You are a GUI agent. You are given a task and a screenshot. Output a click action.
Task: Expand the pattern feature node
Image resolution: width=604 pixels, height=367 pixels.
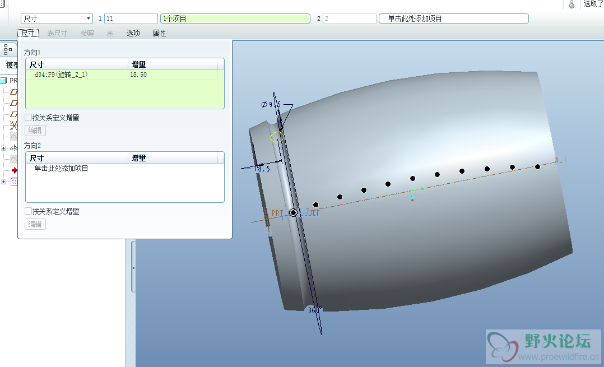click(x=3, y=182)
